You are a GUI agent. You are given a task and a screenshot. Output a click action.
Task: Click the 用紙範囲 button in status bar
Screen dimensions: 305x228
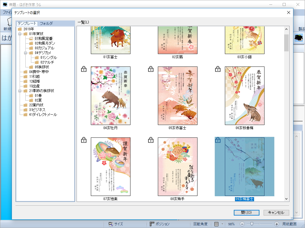pyautogui.click(x=290, y=224)
